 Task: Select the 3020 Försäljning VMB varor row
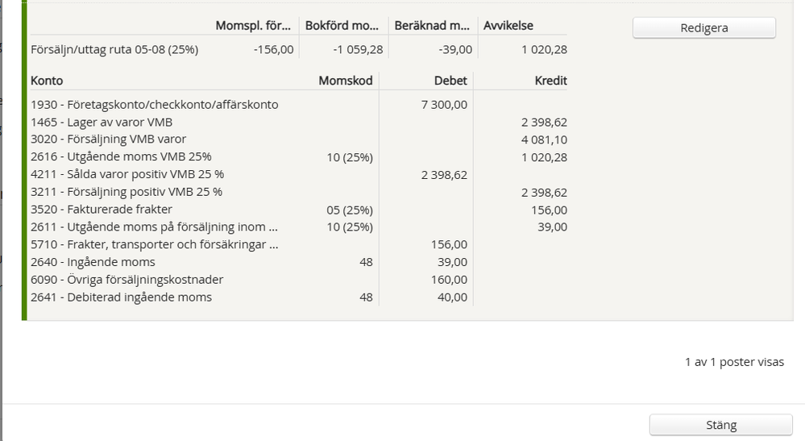click(108, 139)
